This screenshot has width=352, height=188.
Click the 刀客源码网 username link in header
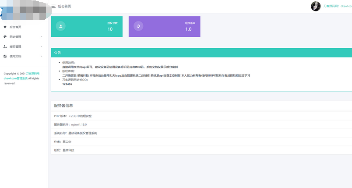[x=338, y=6]
